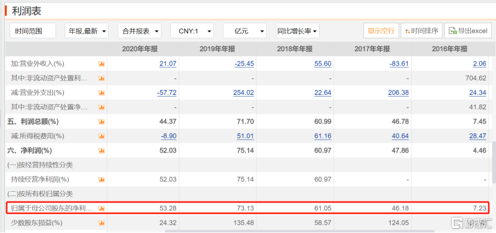Select the 704.62 cell value

pos(476,78)
